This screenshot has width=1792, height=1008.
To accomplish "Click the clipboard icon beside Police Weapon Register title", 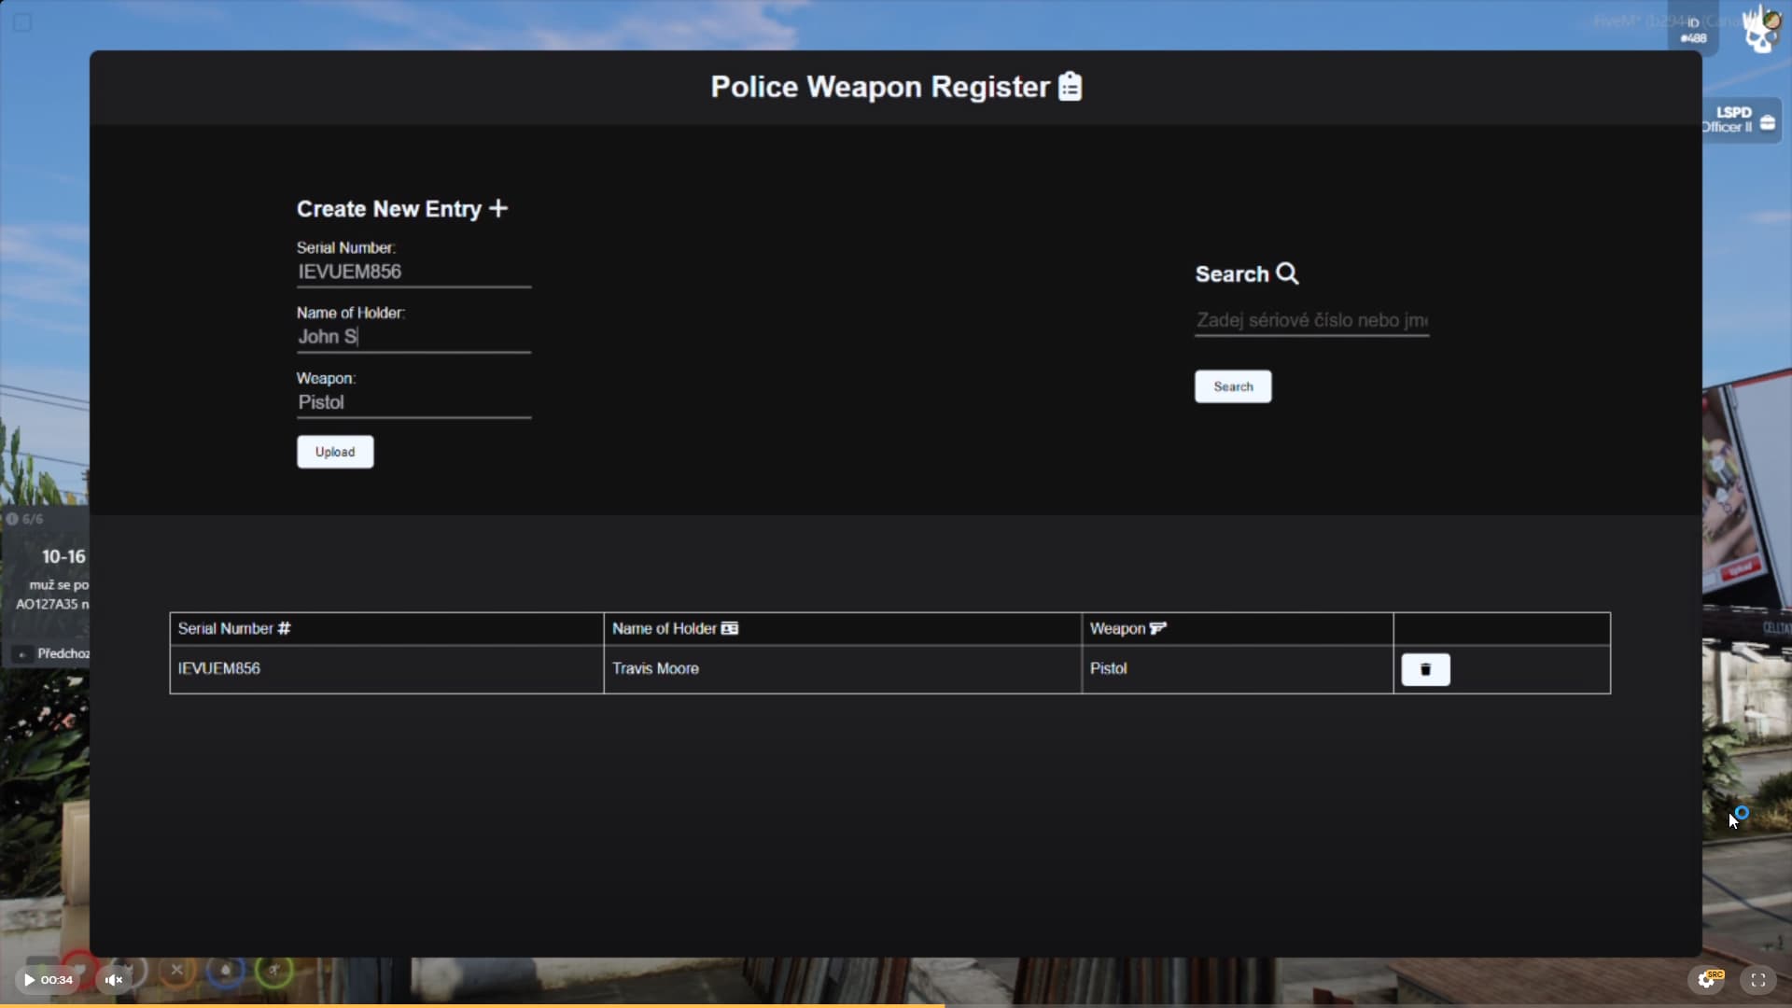I will pos(1070,86).
